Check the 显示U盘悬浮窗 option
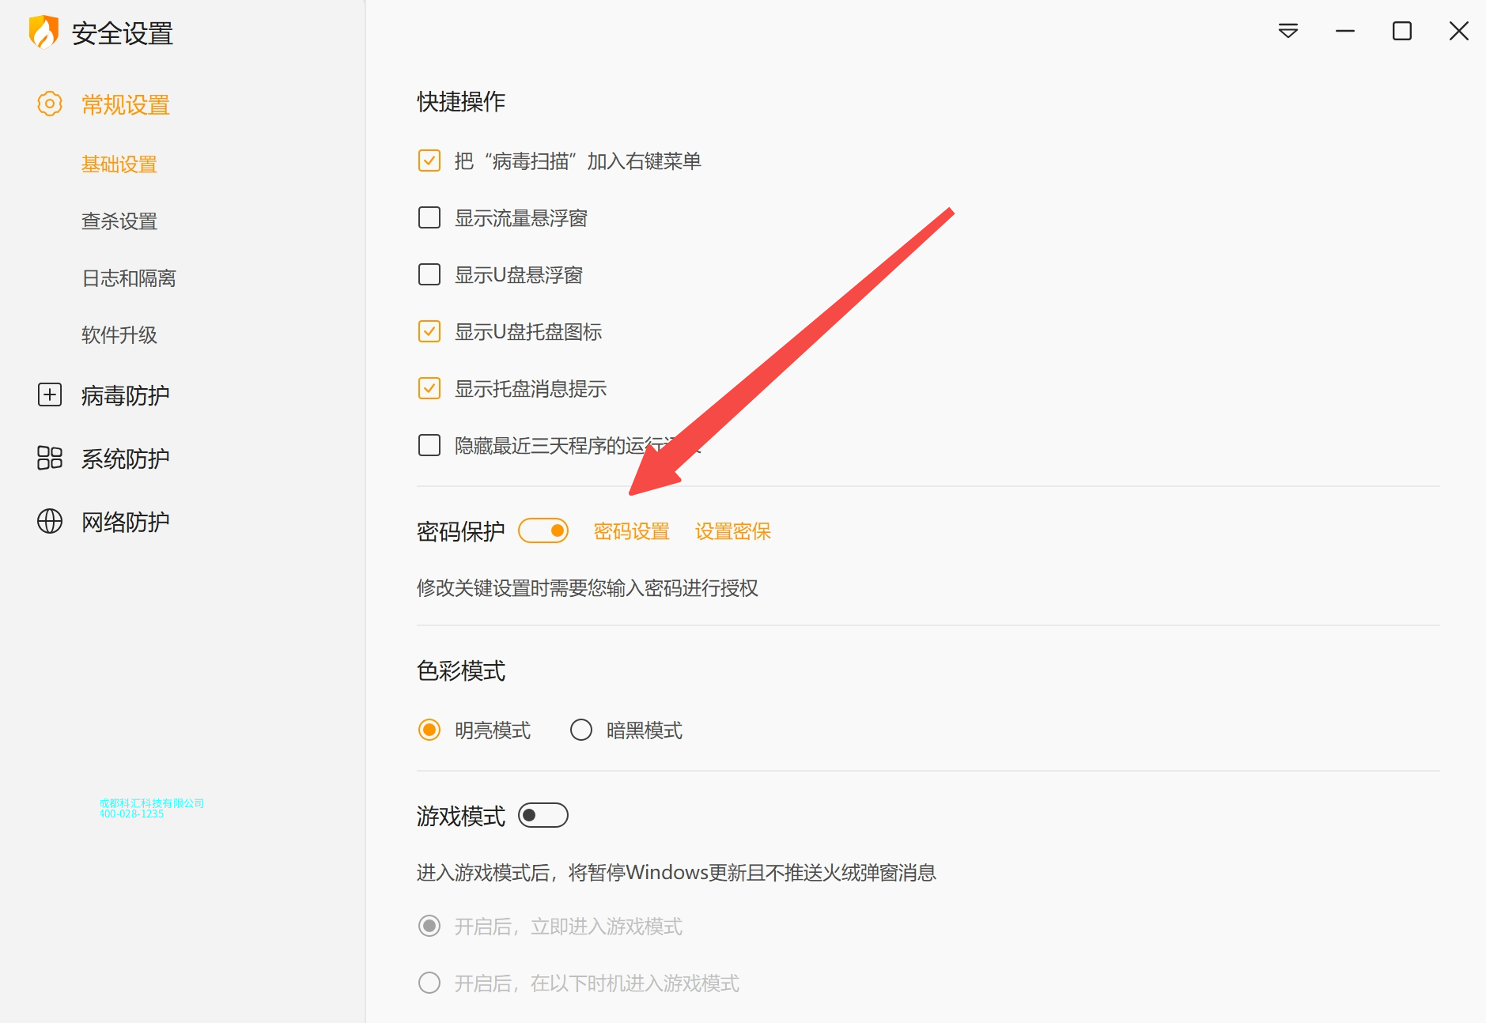 (x=429, y=274)
